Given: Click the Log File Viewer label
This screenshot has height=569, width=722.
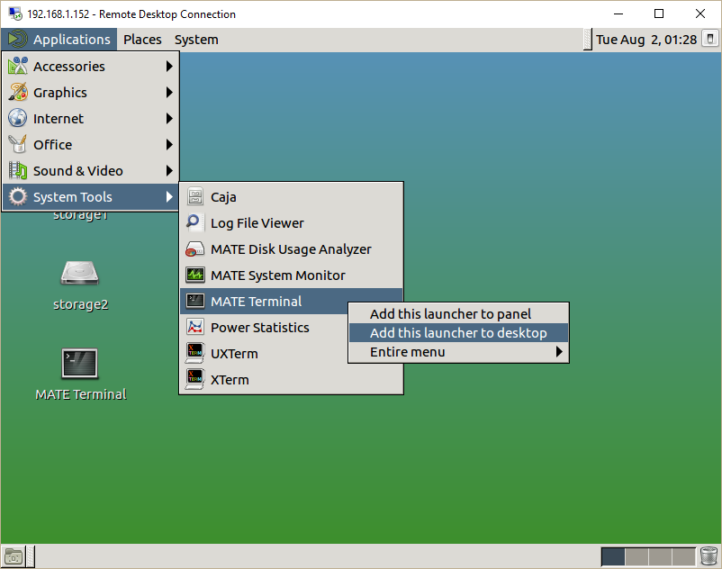Looking at the screenshot, I should click(257, 223).
